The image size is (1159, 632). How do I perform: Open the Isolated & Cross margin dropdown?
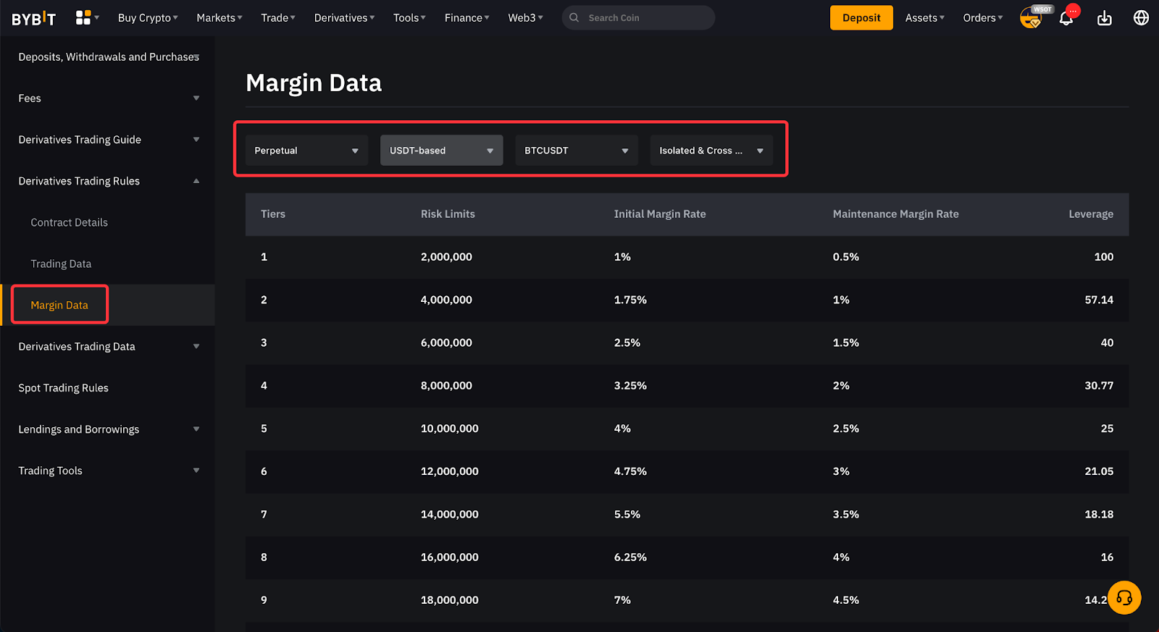pyautogui.click(x=711, y=151)
